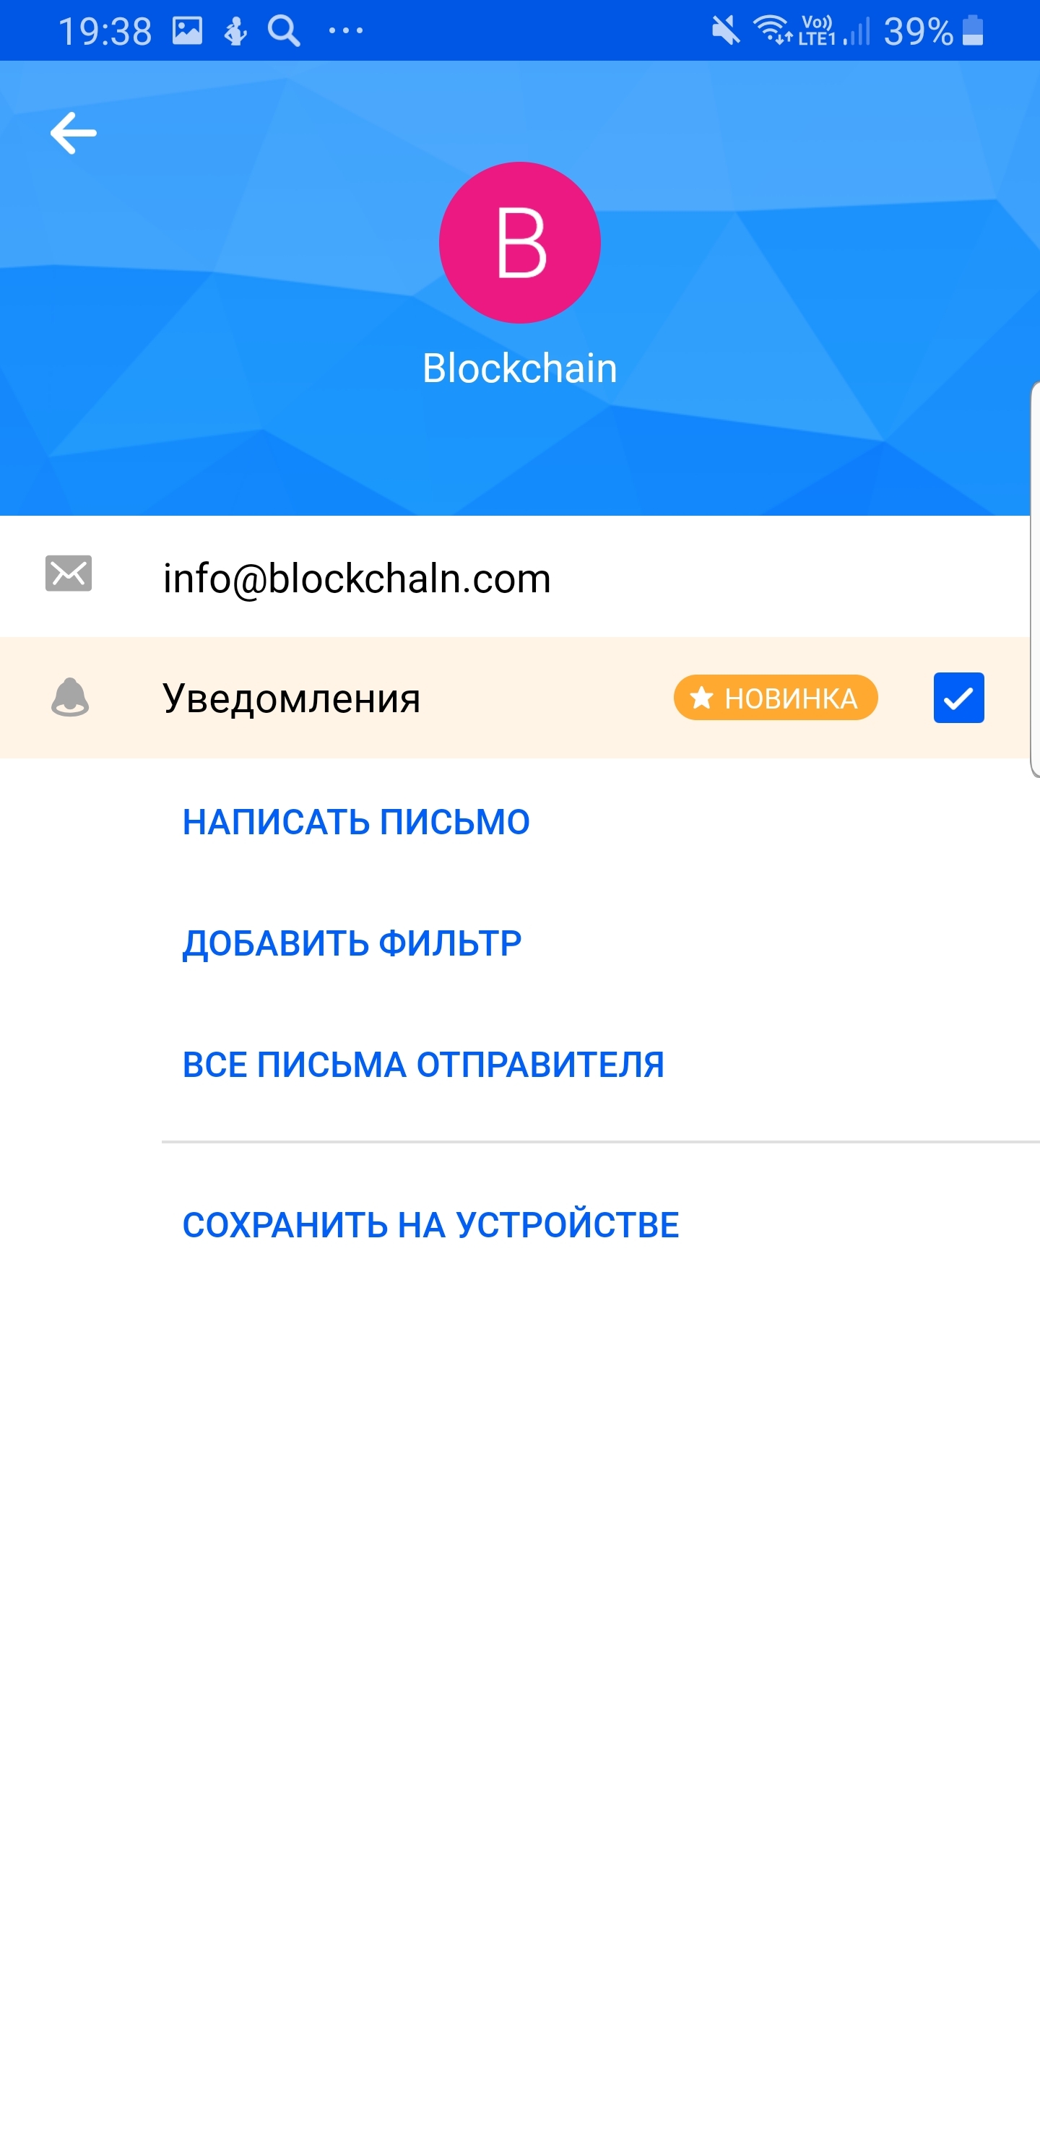Image resolution: width=1040 pixels, height=2138 pixels.
Task: Tap the pink B contact avatar
Action: [519, 243]
